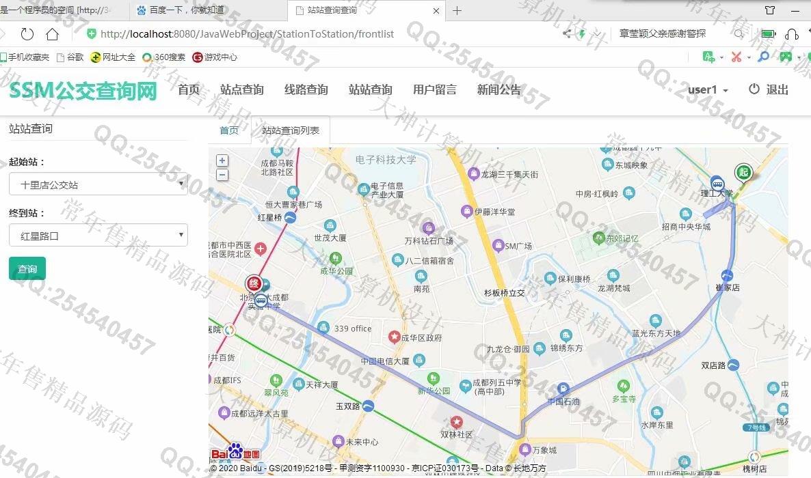Click the SM广场 shopping marker
This screenshot has width=811, height=478.
pos(498,245)
